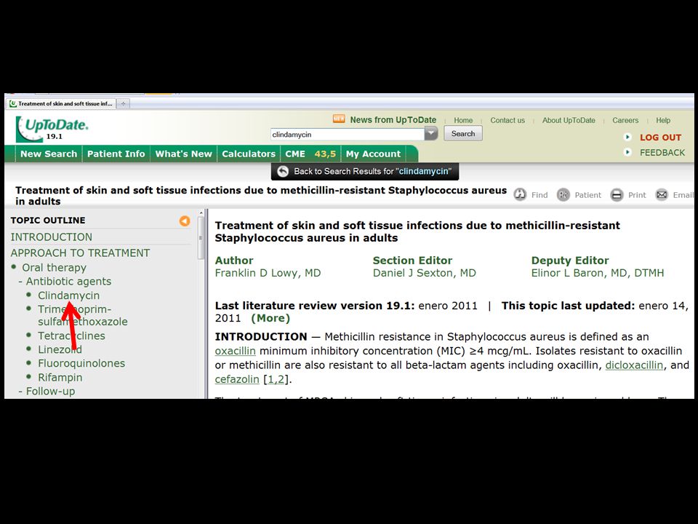
Task: Click the orange NEW badge icon
Action: click(339, 119)
